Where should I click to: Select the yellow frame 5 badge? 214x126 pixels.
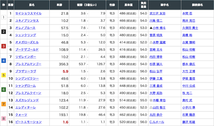(4, 75)
